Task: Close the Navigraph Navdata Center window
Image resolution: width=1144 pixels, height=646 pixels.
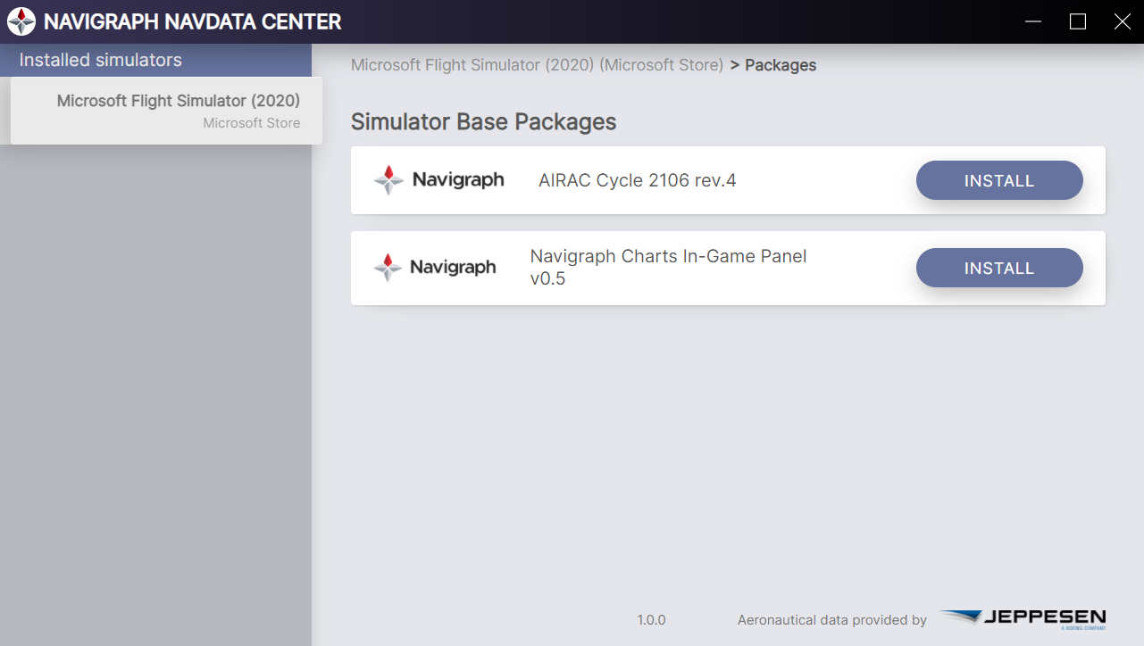Action: [1123, 21]
